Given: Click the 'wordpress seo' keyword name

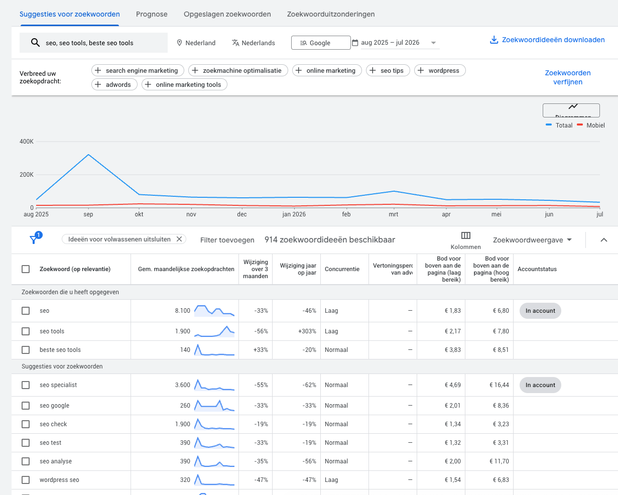Looking at the screenshot, I should pyautogui.click(x=59, y=480).
